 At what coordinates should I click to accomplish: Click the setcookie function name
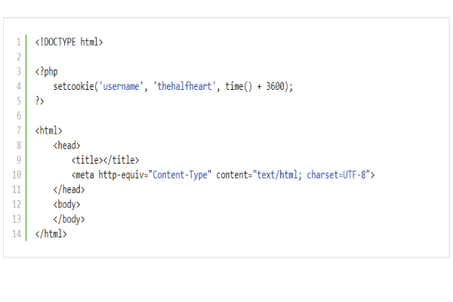(74, 86)
